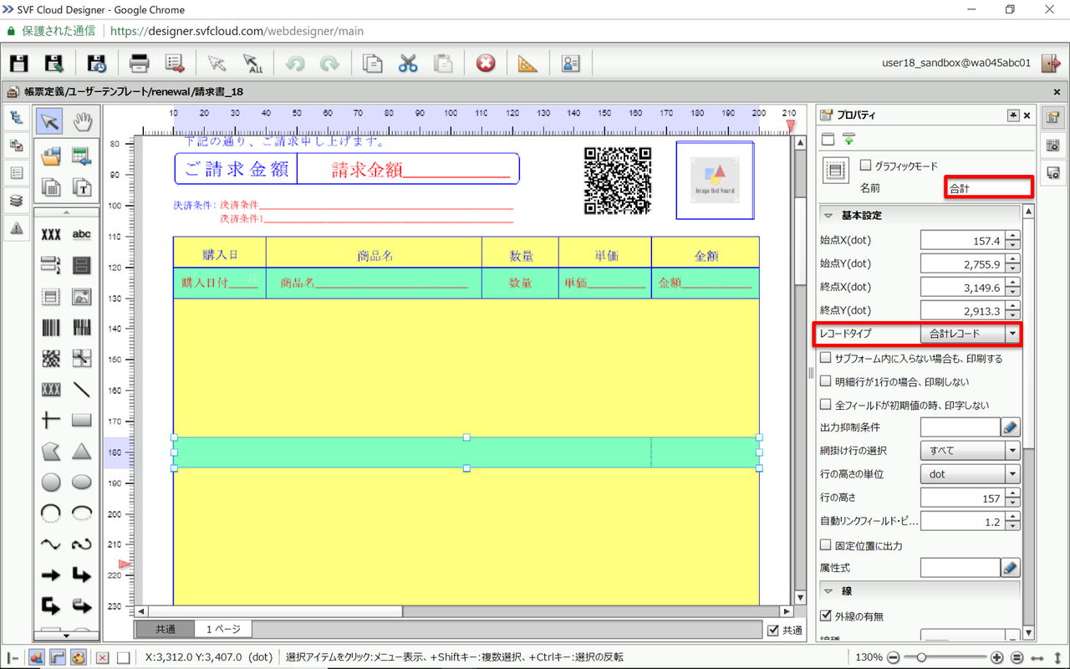Viewport: 1070px width, 669px height.
Task: Select the arrow pointer selection tool
Action: (50, 122)
